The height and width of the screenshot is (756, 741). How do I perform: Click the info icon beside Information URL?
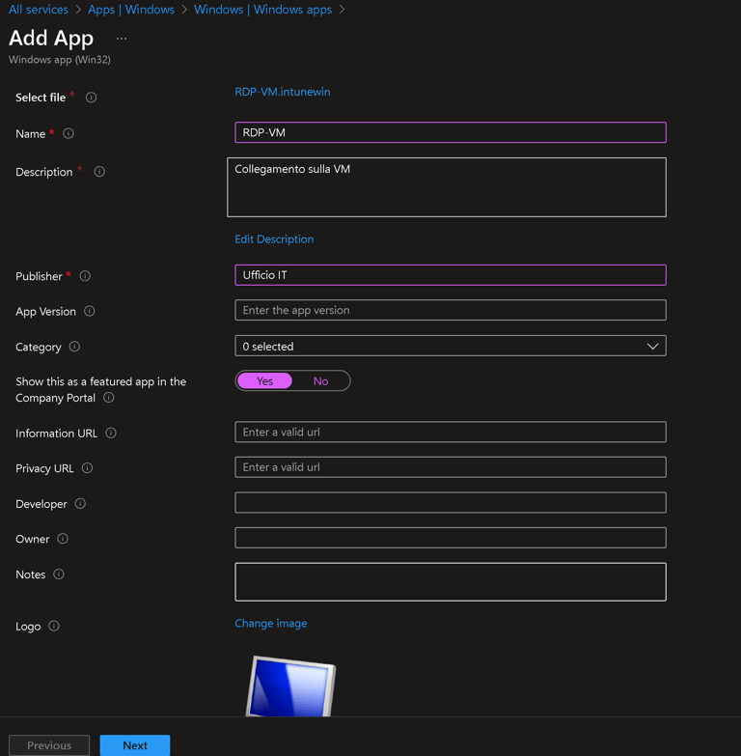111,433
